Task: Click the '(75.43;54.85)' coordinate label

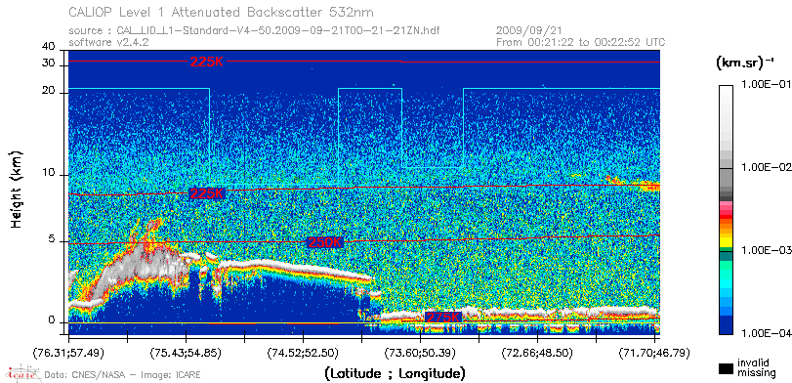Action: coord(186,352)
